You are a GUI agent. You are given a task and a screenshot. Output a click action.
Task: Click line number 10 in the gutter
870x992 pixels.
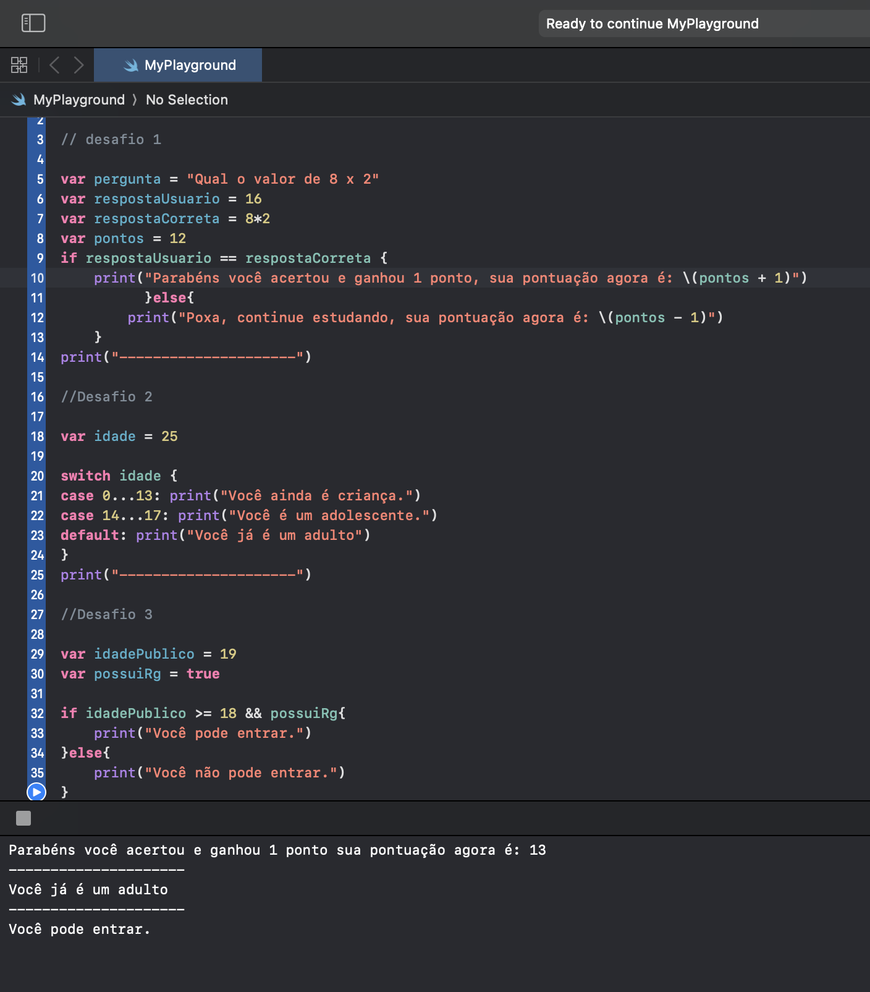38,278
